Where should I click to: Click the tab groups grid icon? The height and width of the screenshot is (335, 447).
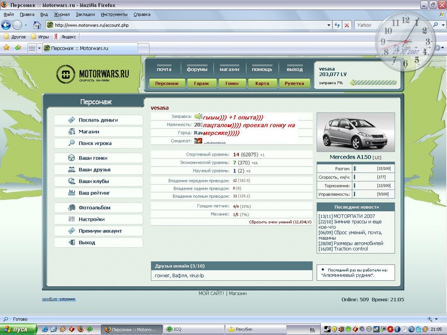[x=32, y=48]
